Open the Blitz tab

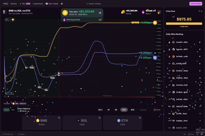click(x=25, y=4)
